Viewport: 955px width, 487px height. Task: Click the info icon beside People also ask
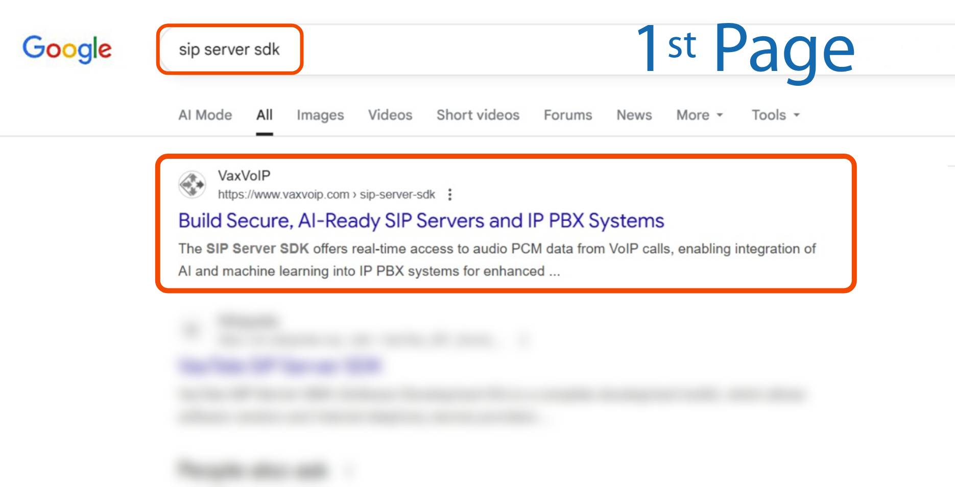[349, 470]
